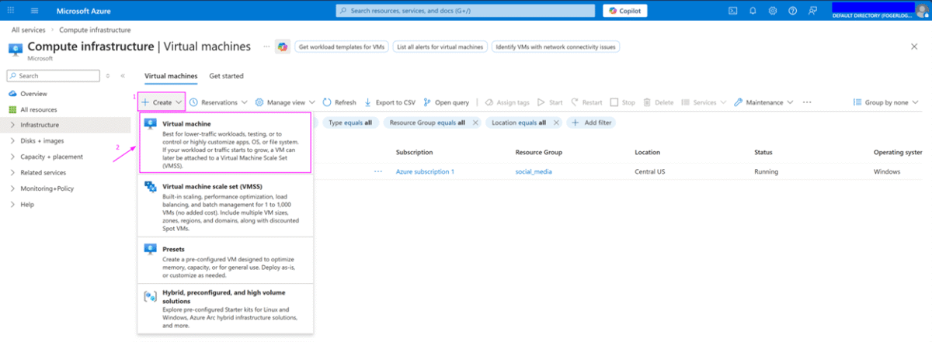Click the Delete toolbar button
The image size is (932, 342).
[x=658, y=102]
